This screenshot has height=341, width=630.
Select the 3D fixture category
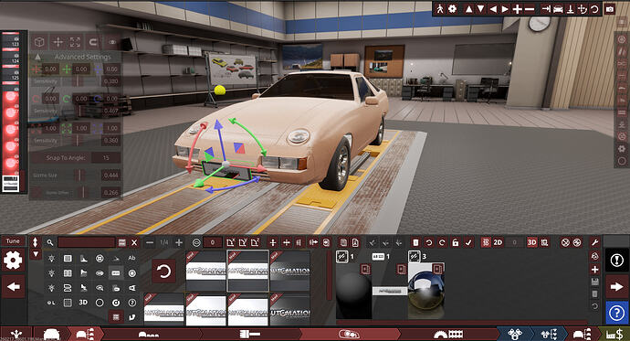[83, 303]
